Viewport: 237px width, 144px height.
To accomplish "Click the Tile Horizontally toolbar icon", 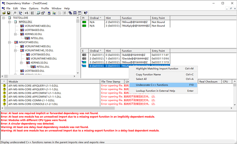I will pos(75,13).
